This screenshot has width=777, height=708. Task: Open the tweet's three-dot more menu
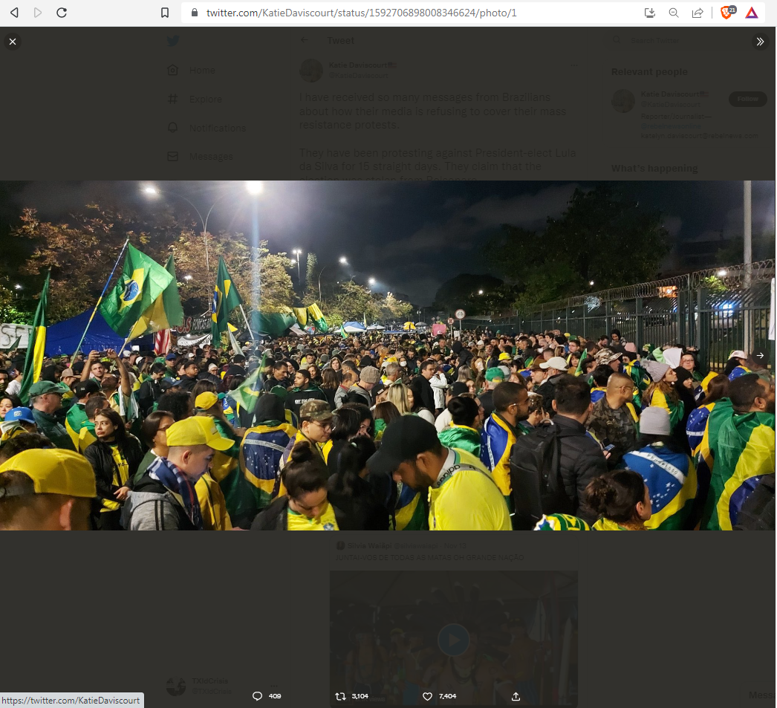573,65
